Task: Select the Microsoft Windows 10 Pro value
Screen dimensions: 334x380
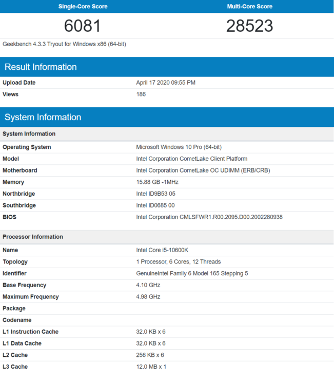Action: pos(179,147)
